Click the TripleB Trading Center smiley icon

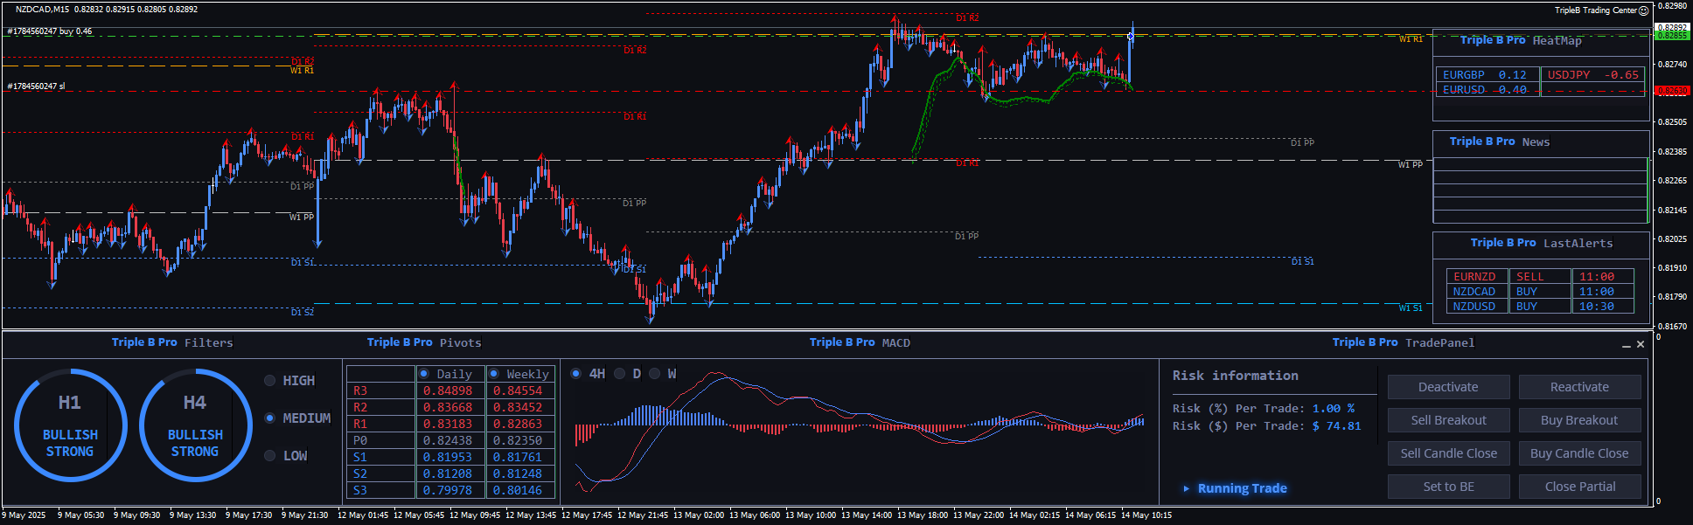(1643, 10)
